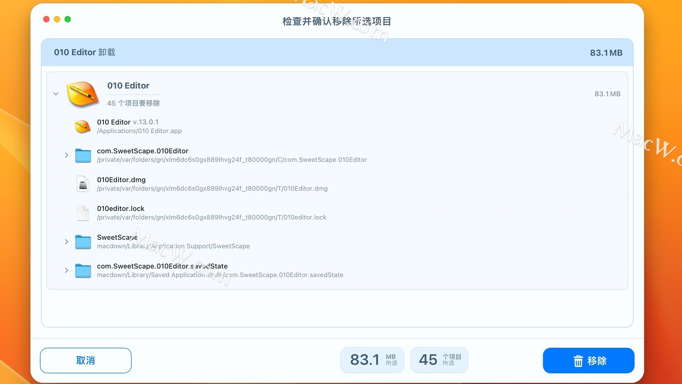Select the 010 Editor v.13.0.1 entry
682x384 pixels.
128,122
